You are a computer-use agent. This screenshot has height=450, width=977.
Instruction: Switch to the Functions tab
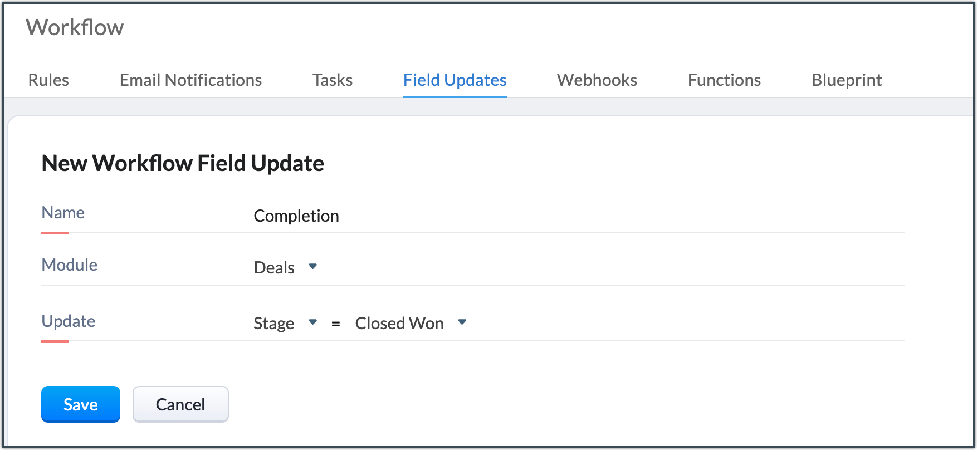point(724,80)
